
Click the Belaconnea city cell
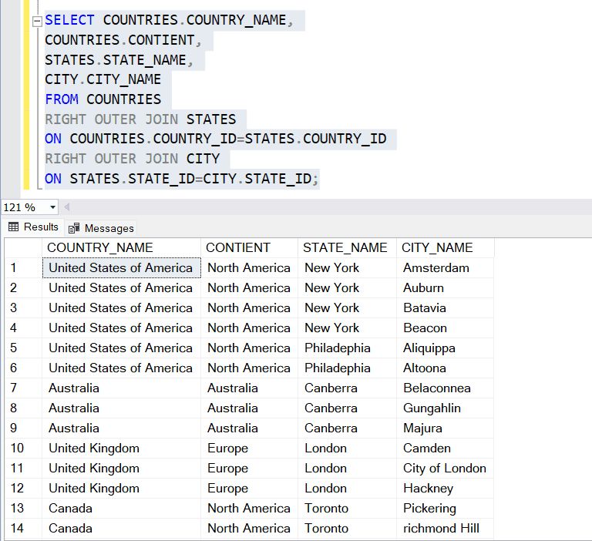[445, 388]
